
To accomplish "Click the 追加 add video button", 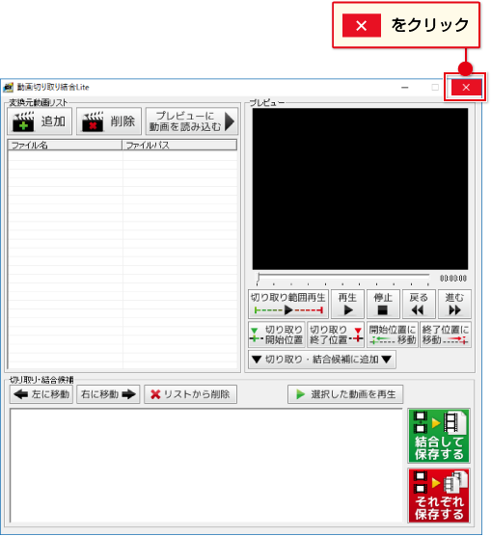I will pos(40,121).
